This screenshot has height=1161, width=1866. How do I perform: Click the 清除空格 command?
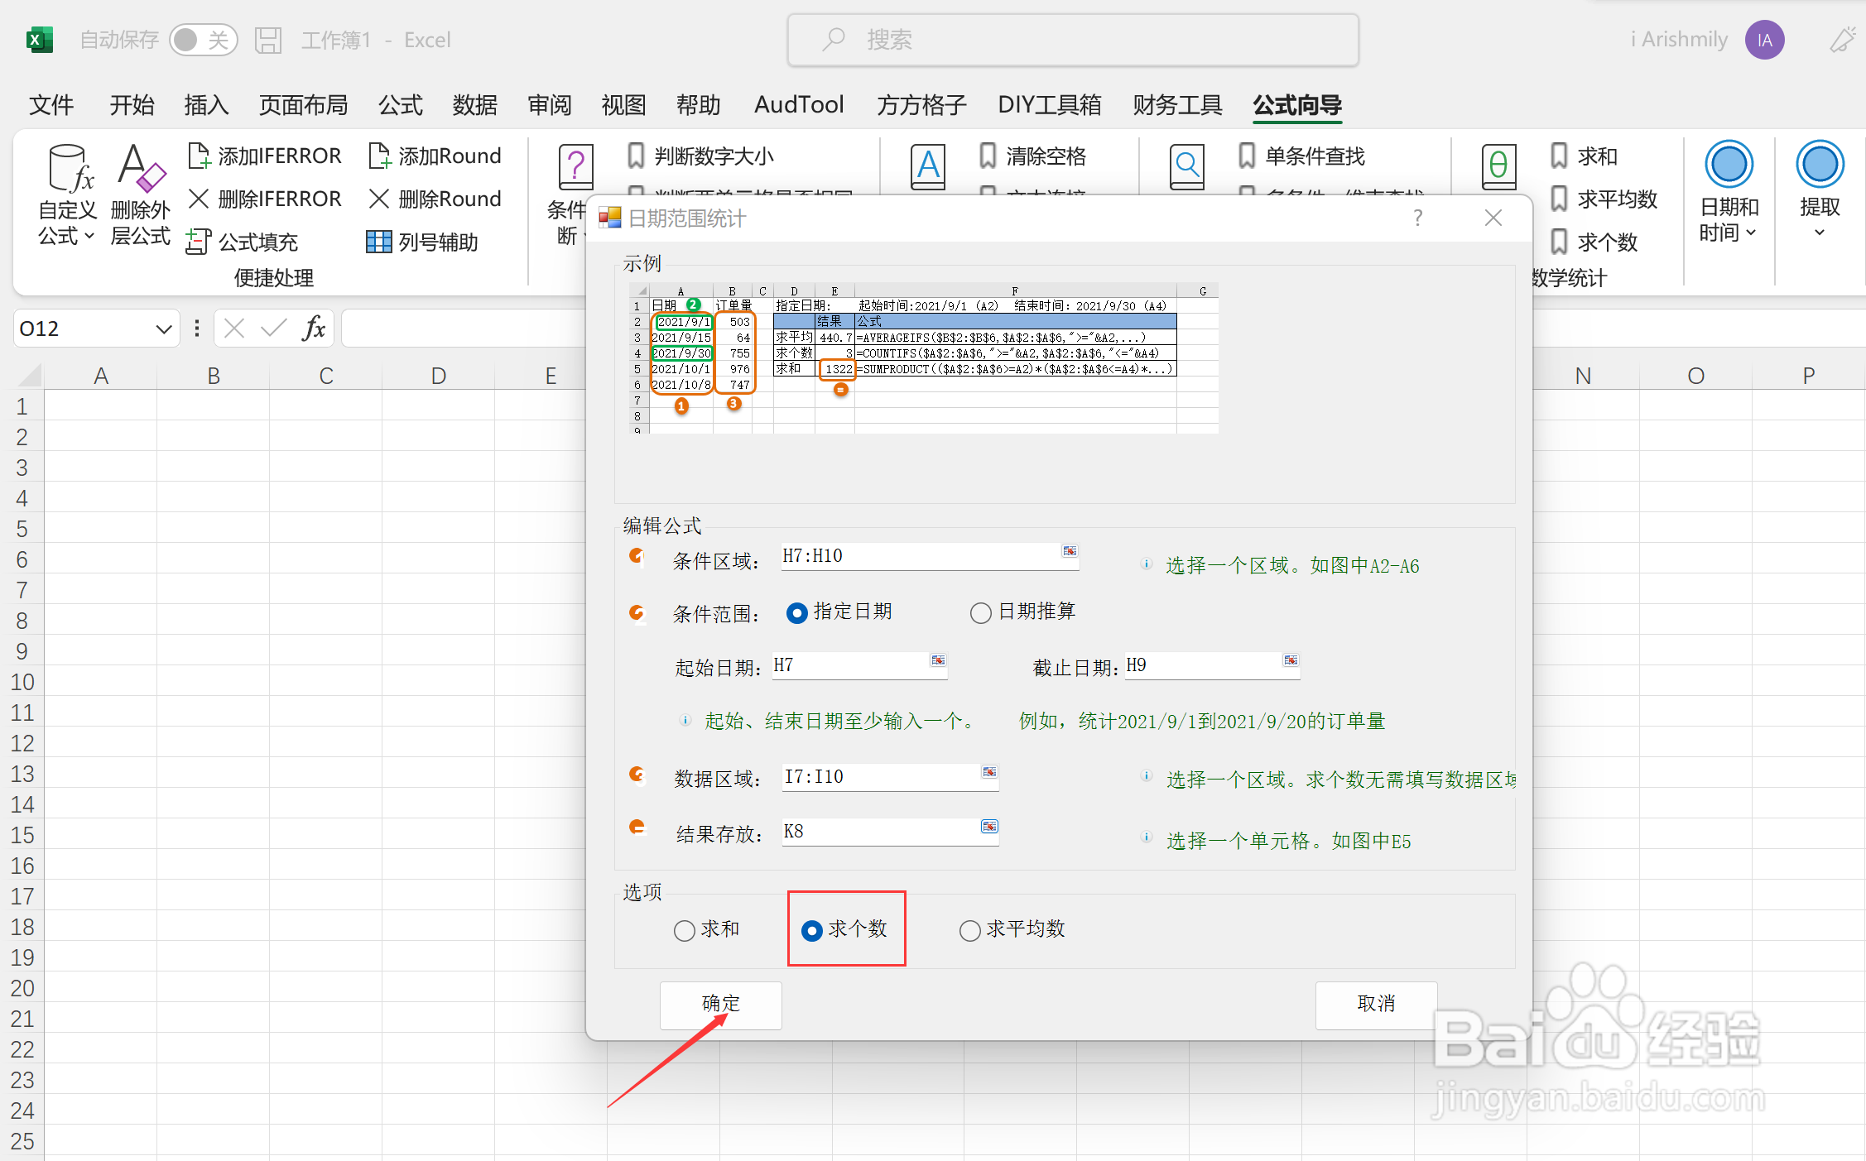pyautogui.click(x=1032, y=156)
